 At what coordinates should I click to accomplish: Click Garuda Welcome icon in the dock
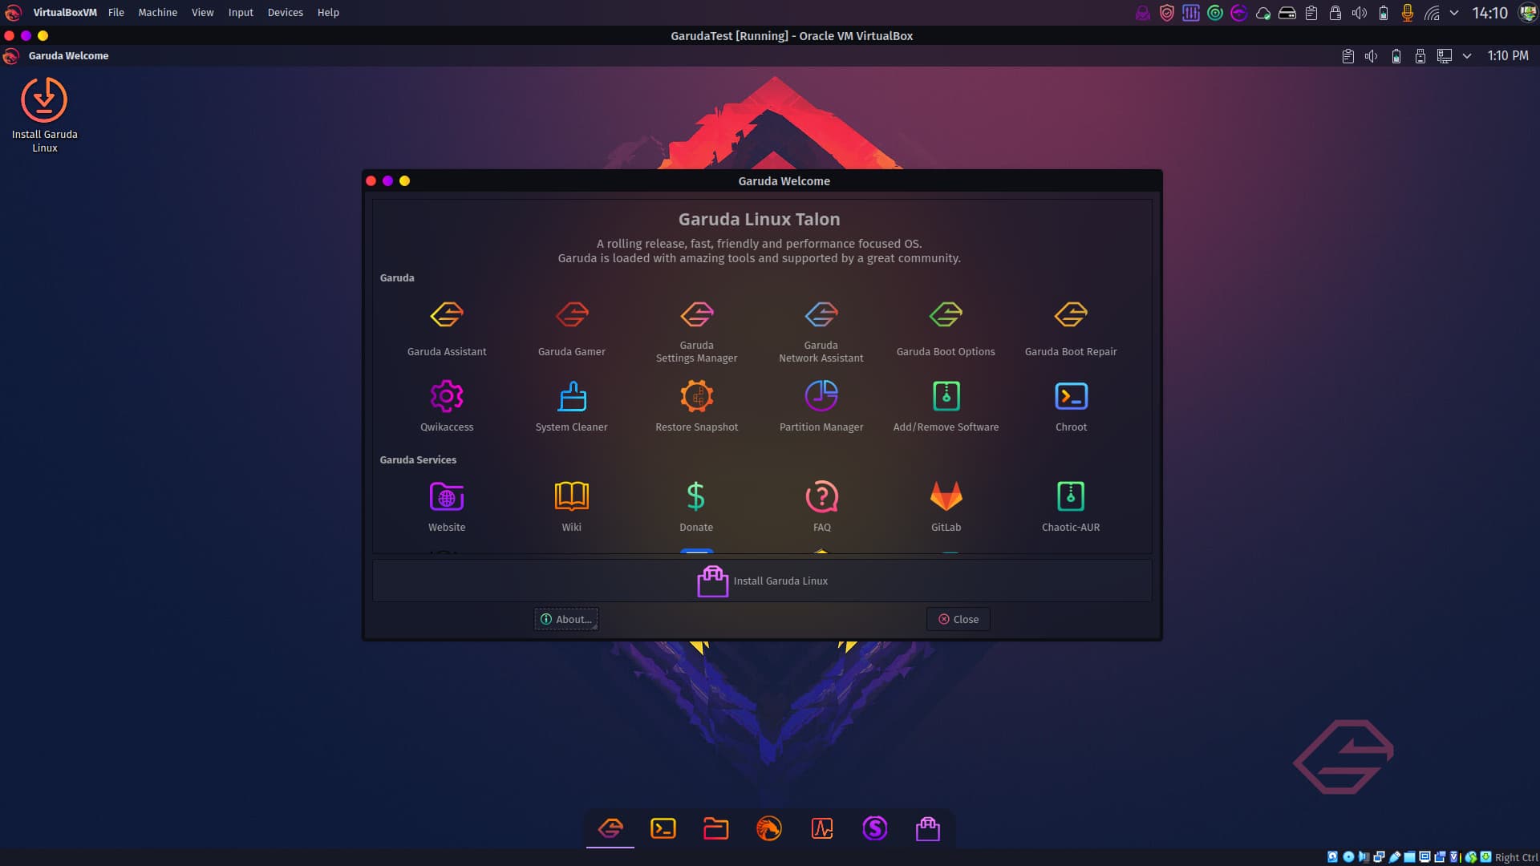pos(610,828)
